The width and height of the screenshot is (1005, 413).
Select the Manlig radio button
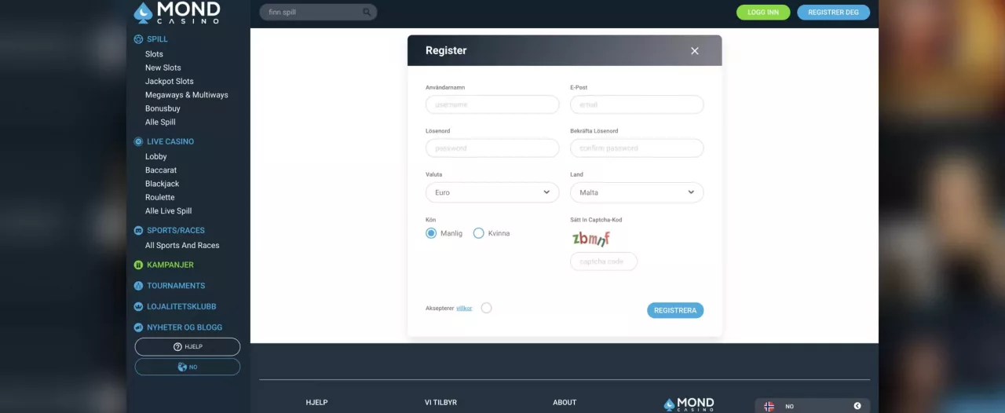tap(431, 233)
